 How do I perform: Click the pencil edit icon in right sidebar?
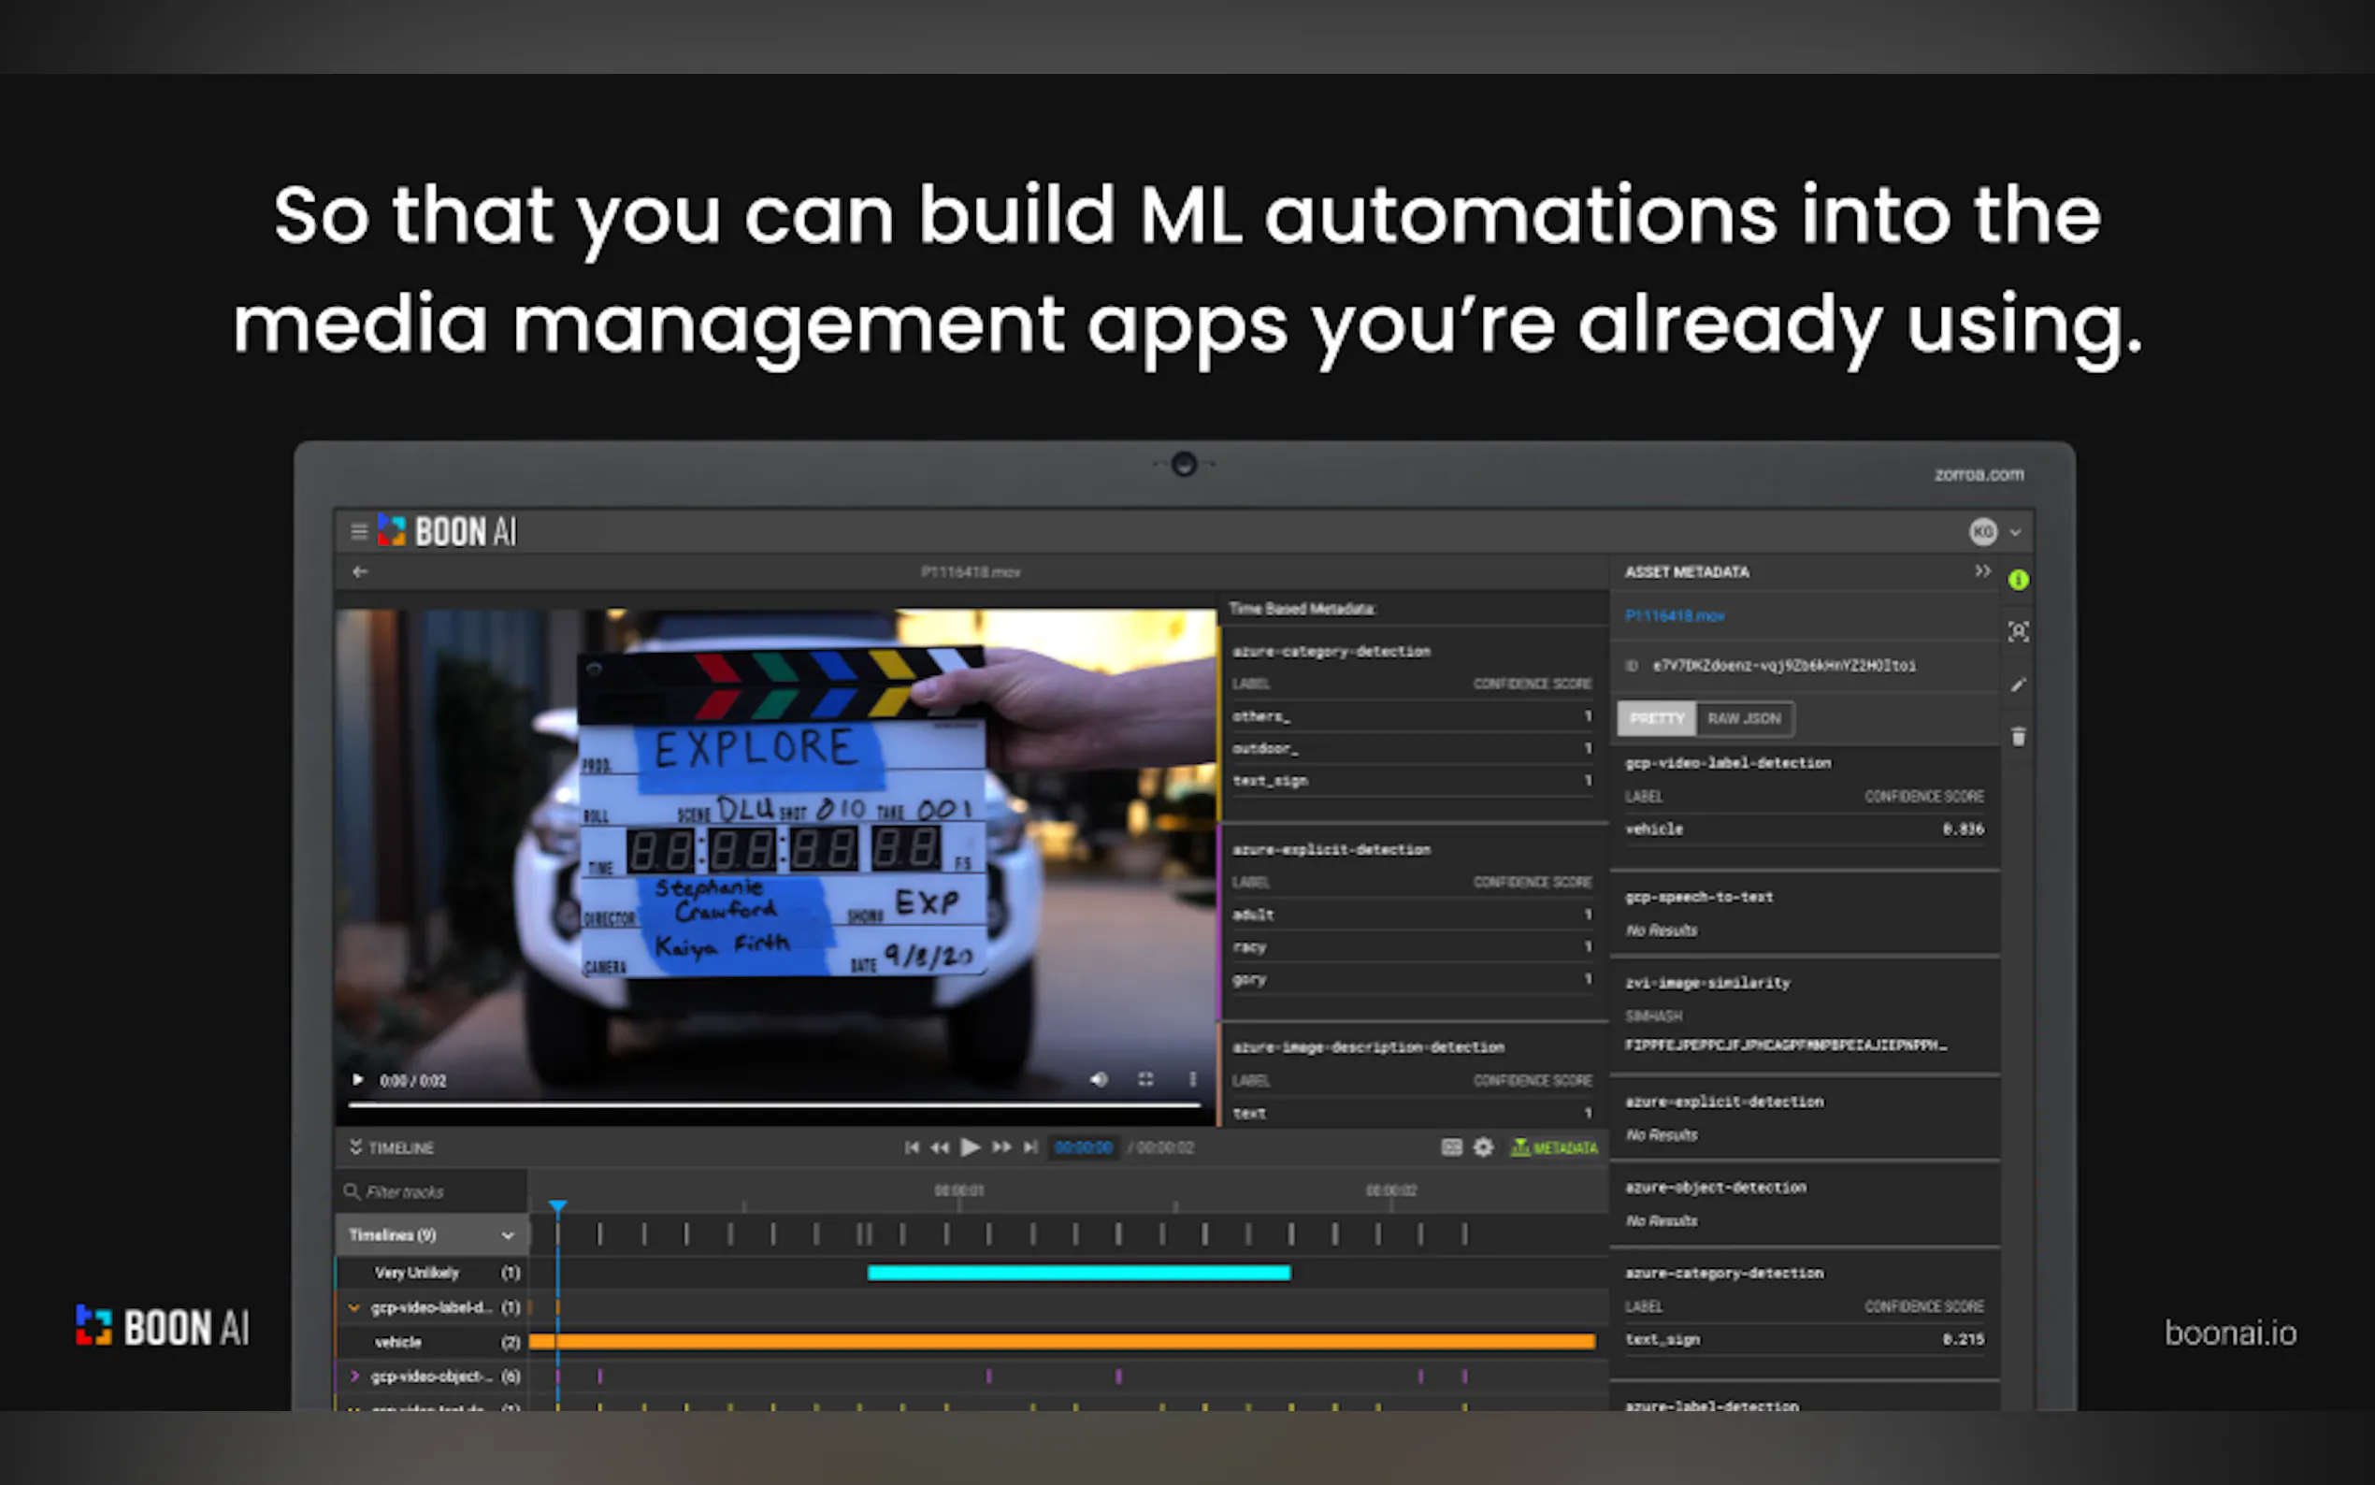click(x=2018, y=685)
